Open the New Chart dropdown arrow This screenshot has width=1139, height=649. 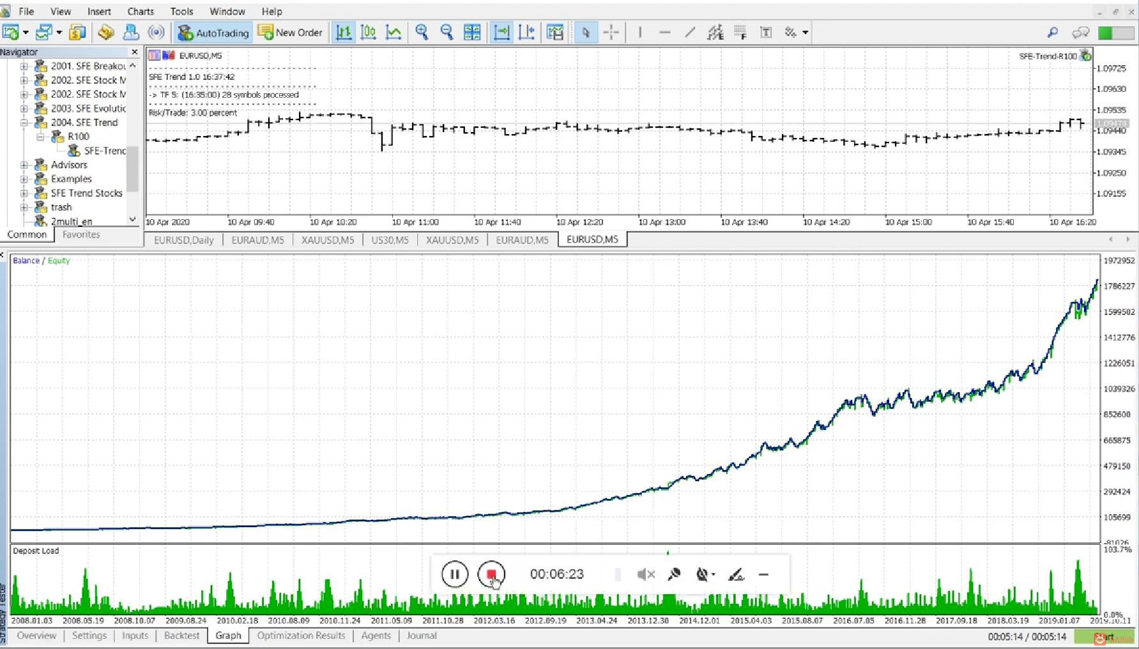point(26,33)
